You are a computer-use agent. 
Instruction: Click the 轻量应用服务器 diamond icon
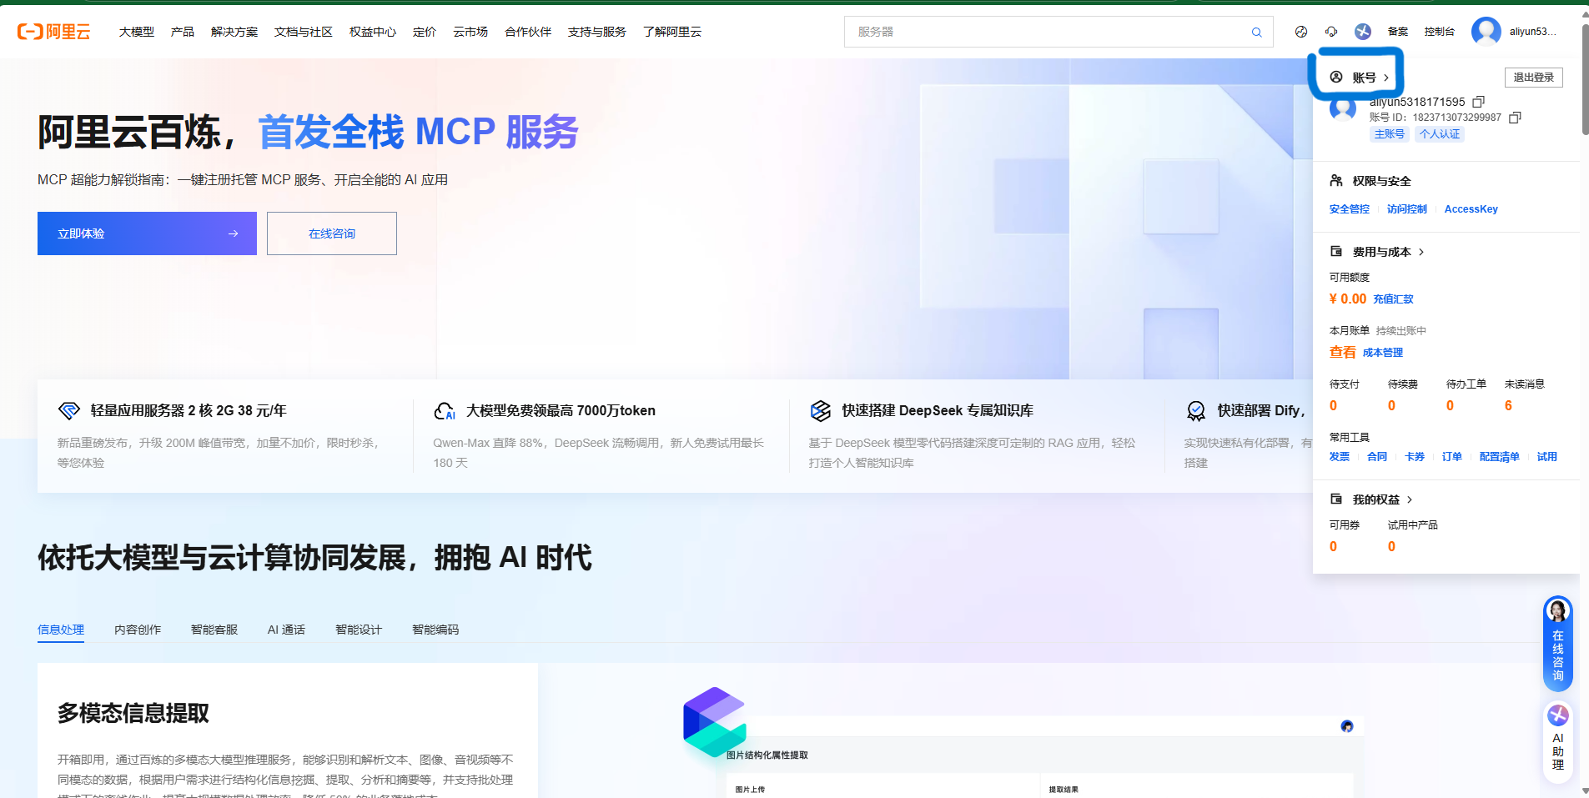[x=68, y=410]
